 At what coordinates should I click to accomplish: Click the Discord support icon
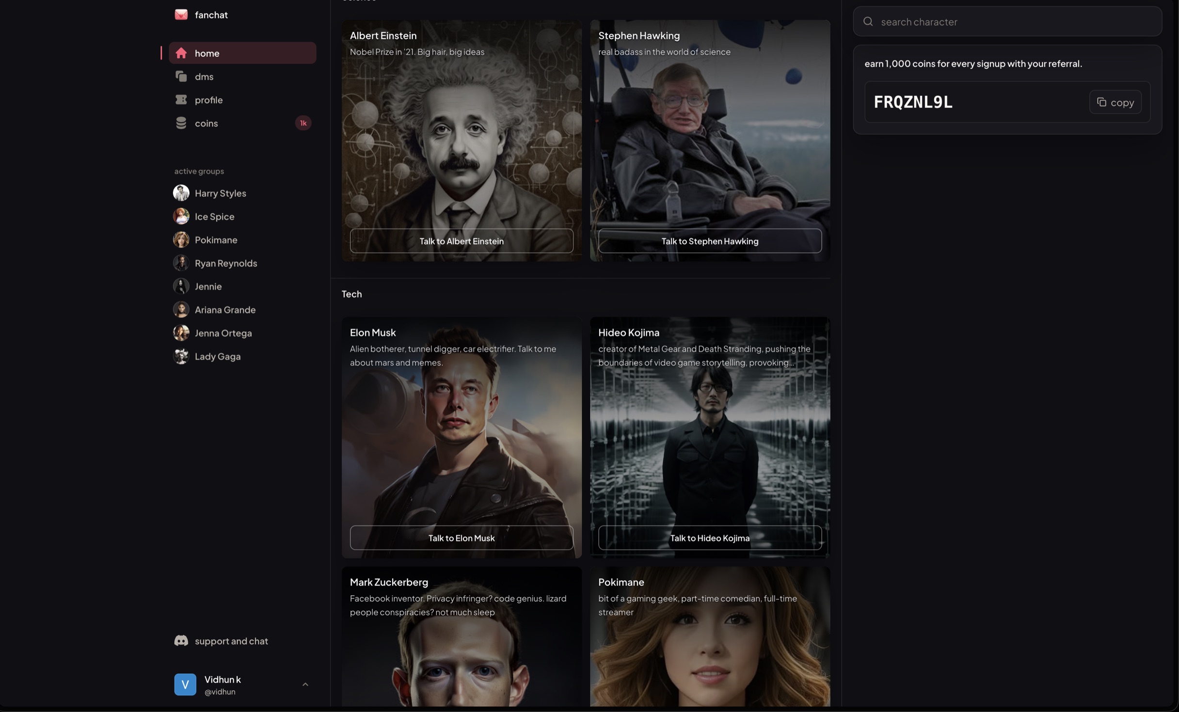coord(181,641)
